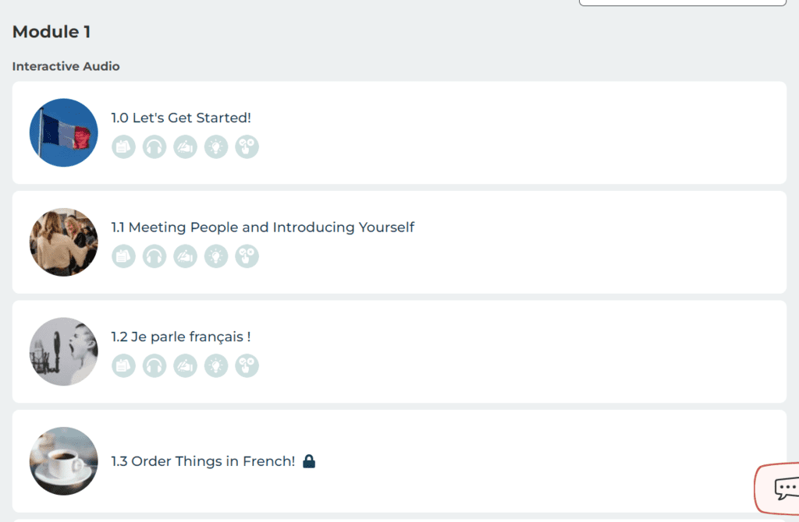The image size is (799, 522).
Task: Open the quiz icon under lesson 1.1
Action: (x=247, y=256)
